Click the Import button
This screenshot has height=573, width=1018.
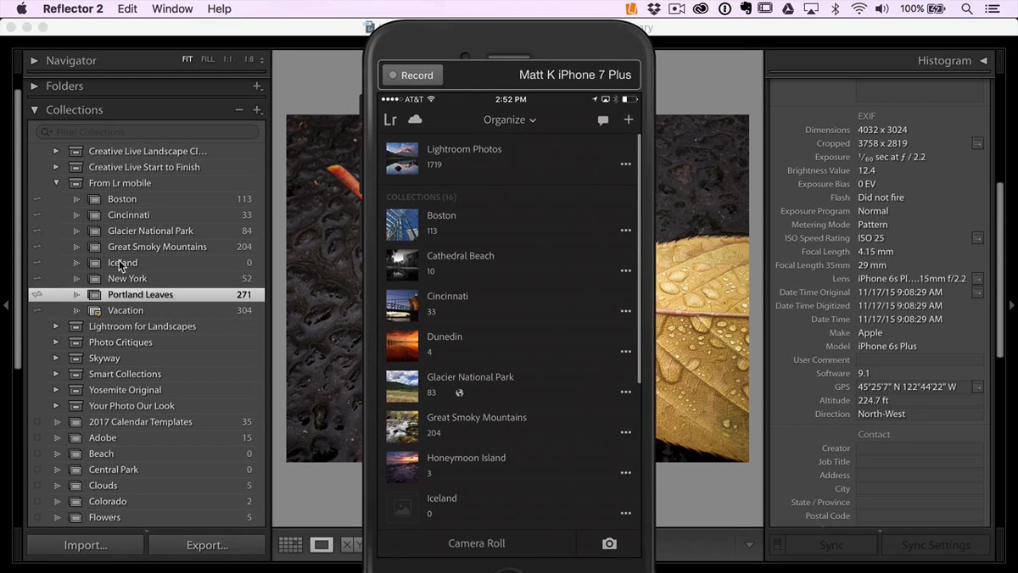click(86, 545)
